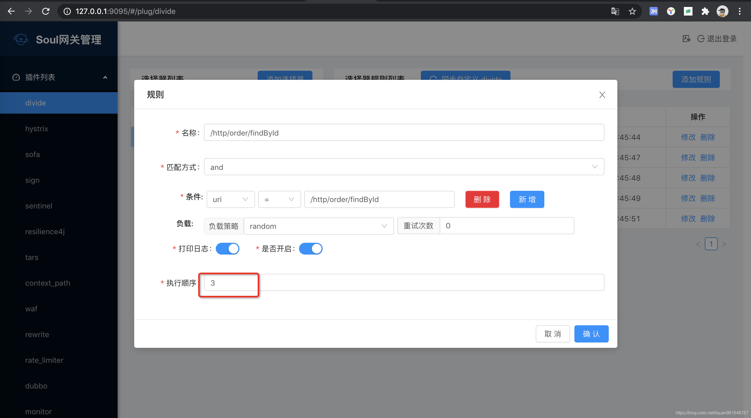Image resolution: width=751 pixels, height=418 pixels.
Task: Click 删除 in the :45:48 row
Action: tap(708, 178)
